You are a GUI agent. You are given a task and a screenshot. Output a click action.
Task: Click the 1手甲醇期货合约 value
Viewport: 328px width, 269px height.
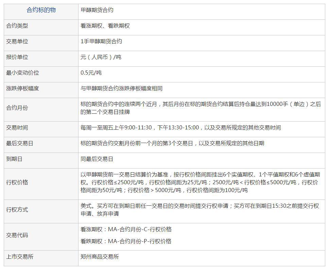[x=101, y=42]
